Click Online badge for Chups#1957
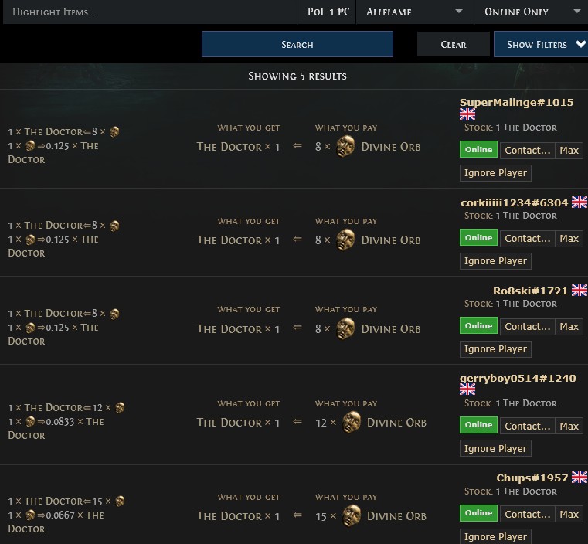 478,513
